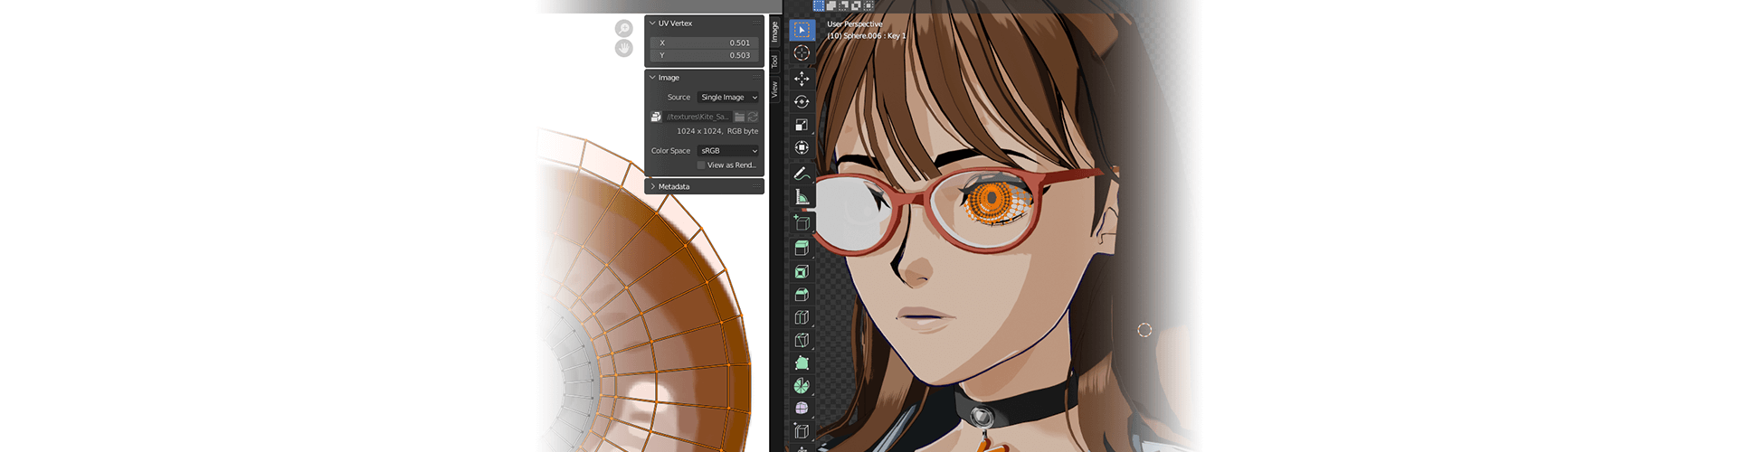This screenshot has width=1737, height=452.
Task: Activate the 3D Cursor tool
Action: 802,53
